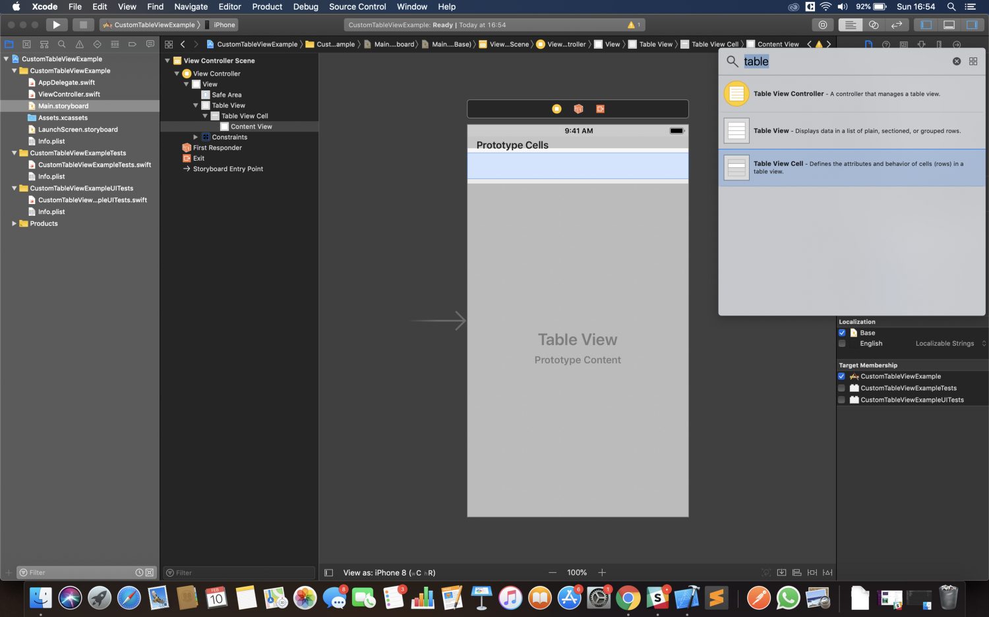Zoom in the storyboard canvas
Viewport: 989px width, 617px height.
click(602, 573)
